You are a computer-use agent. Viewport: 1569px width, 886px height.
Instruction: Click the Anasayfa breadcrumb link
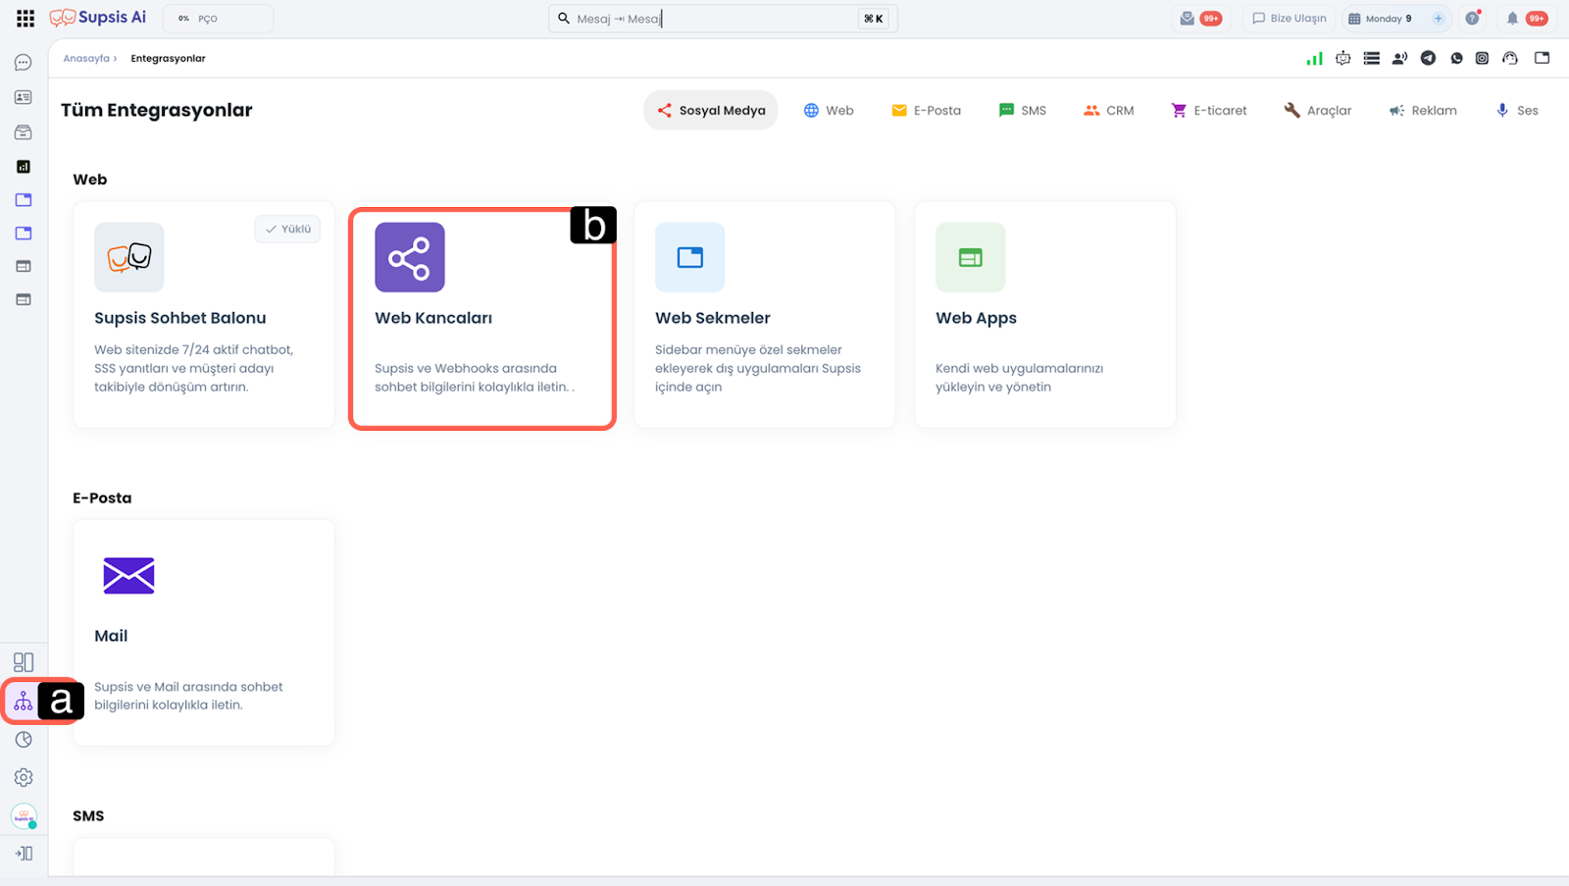point(86,59)
